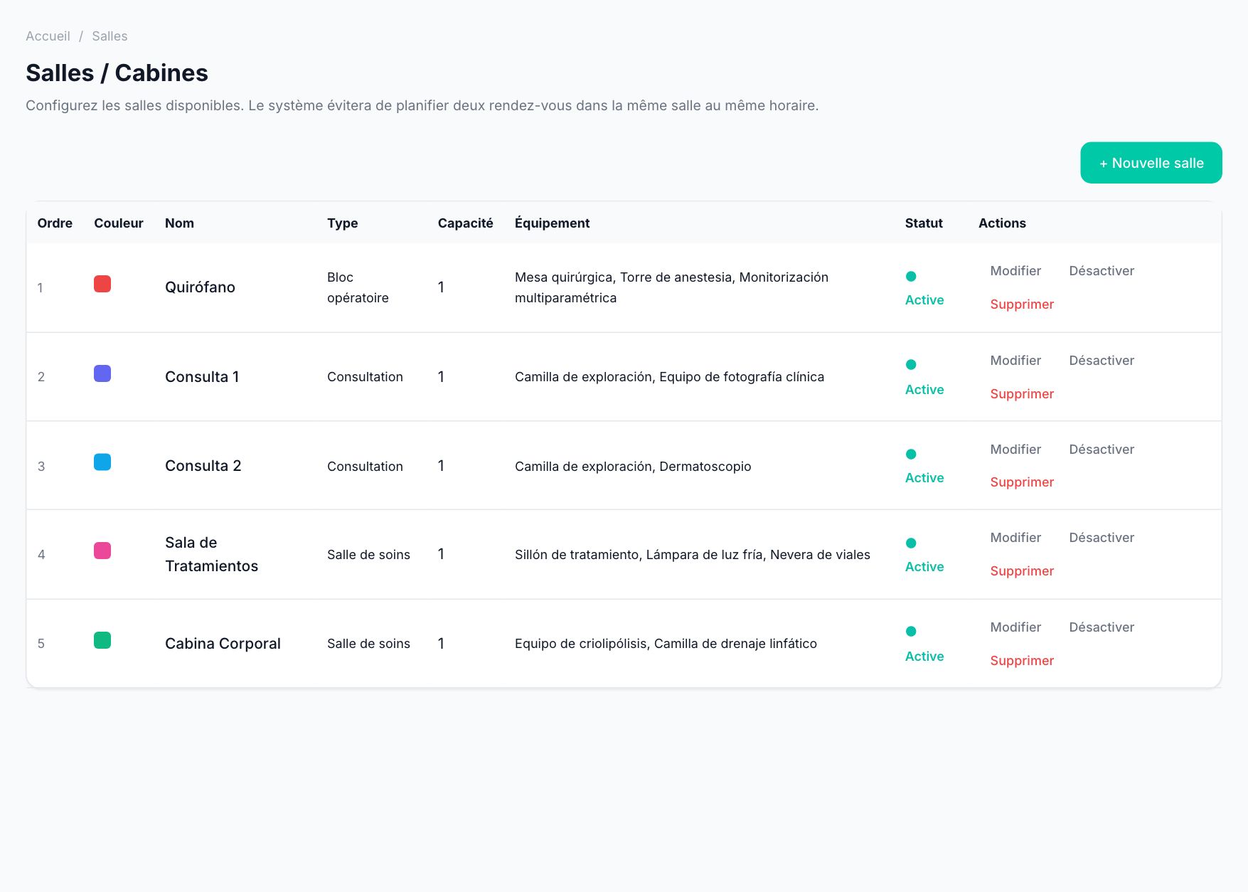1248x892 pixels.
Task: Click the green swatch for Cabina Corporal
Action: [102, 640]
